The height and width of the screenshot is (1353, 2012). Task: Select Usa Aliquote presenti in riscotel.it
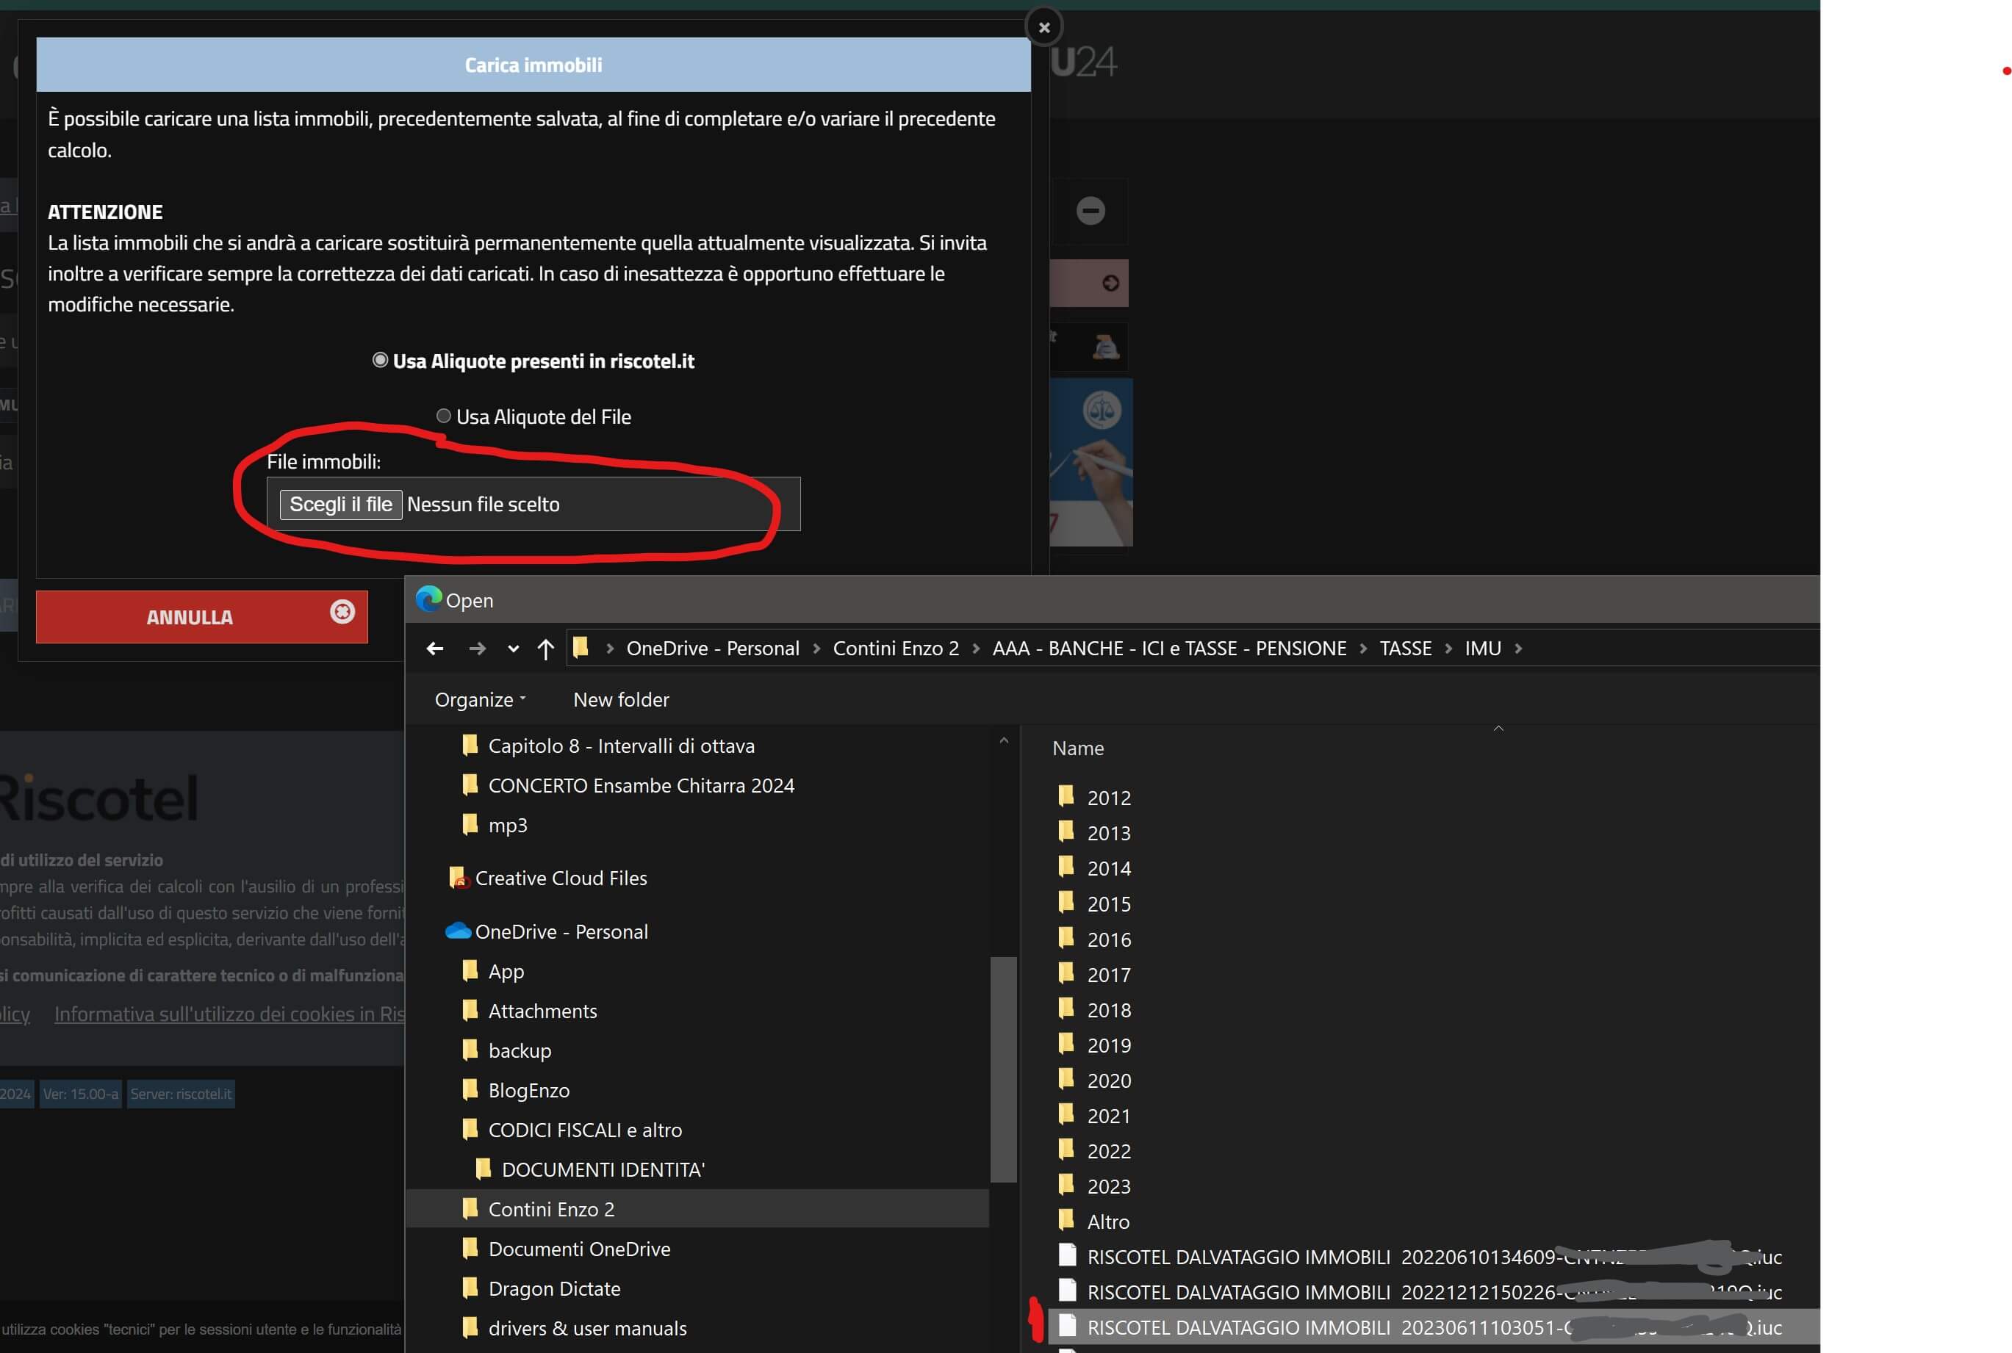[x=380, y=360]
